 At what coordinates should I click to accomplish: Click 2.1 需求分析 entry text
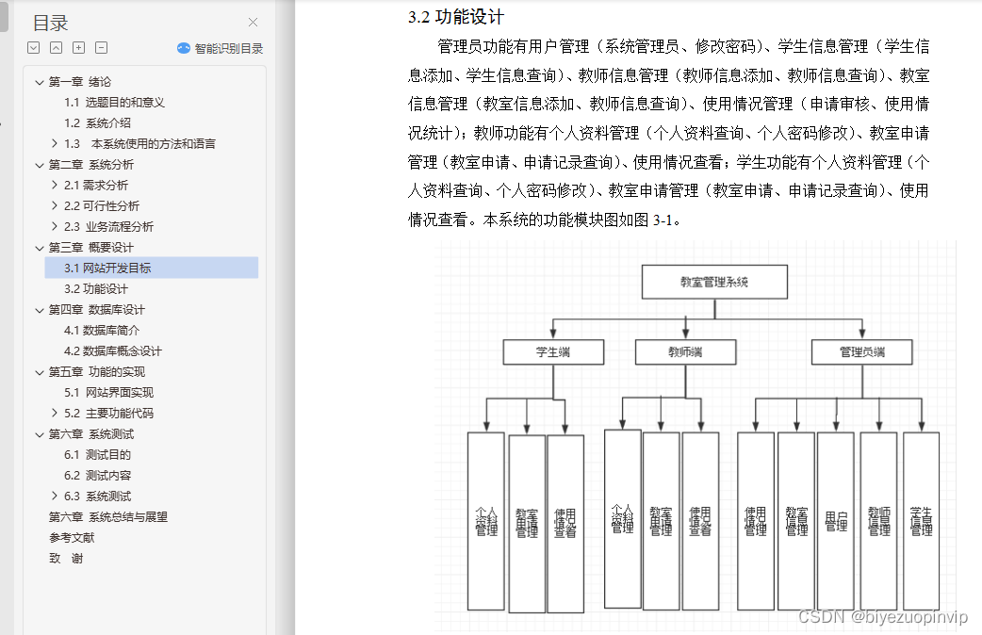click(96, 185)
